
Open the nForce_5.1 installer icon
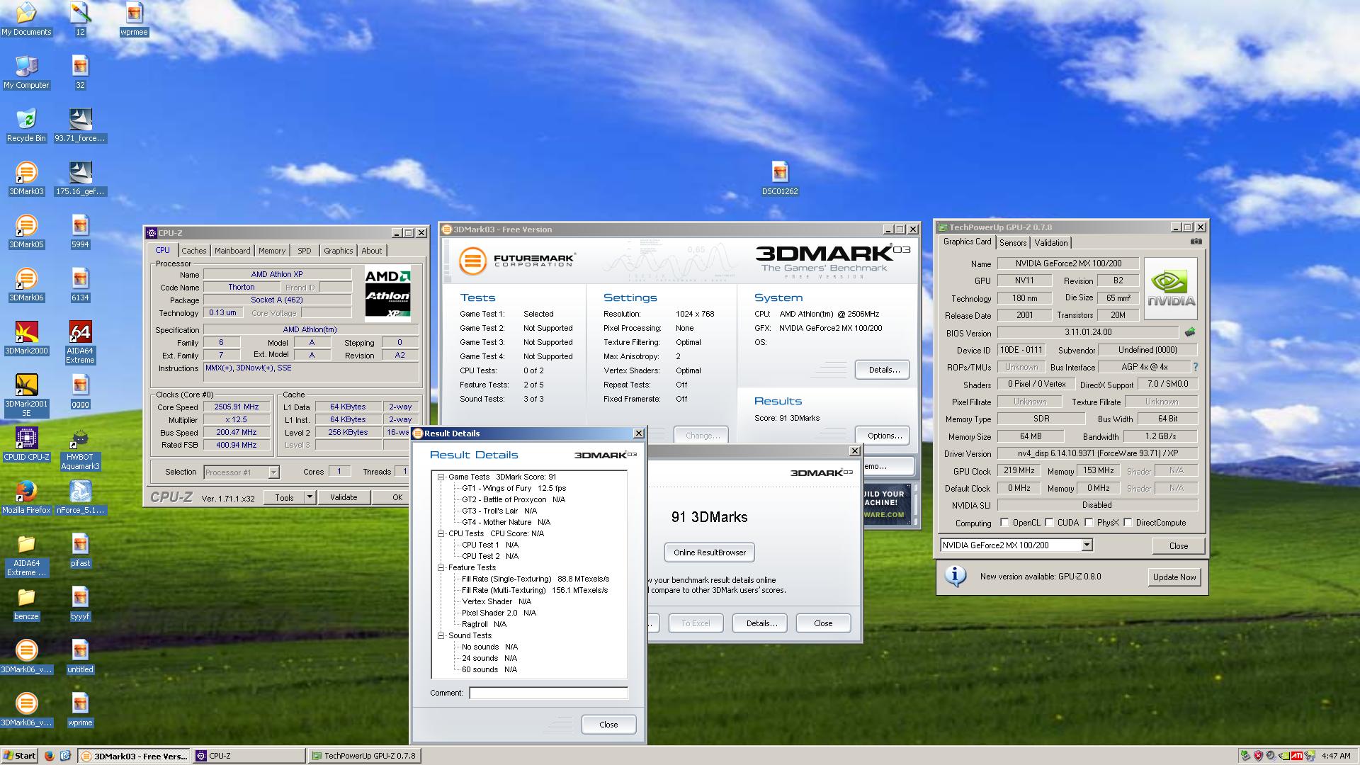(x=80, y=497)
